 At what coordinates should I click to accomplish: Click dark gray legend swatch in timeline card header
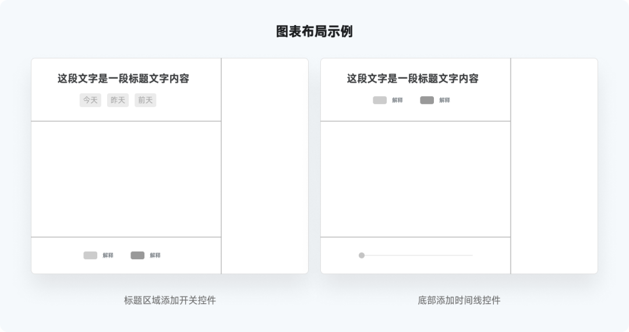coord(427,100)
